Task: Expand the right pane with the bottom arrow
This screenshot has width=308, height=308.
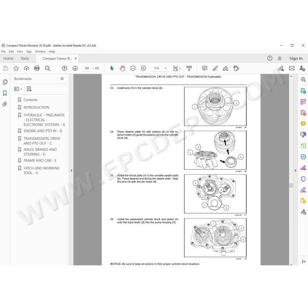Action: click(304, 261)
